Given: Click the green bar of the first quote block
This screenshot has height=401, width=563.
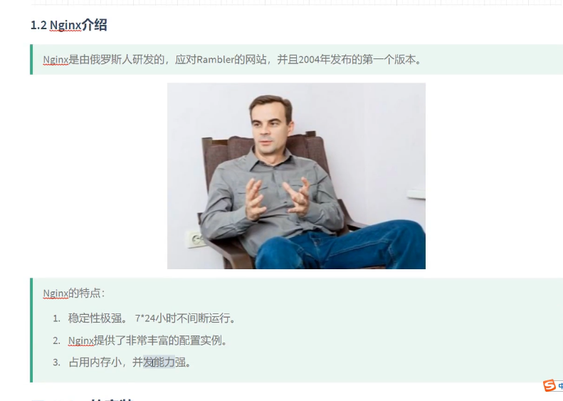Looking at the screenshot, I should click(x=31, y=59).
